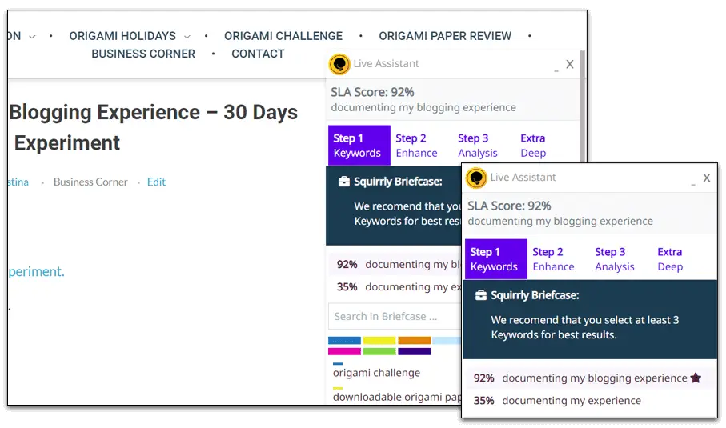Image resolution: width=726 pixels, height=428 pixels.
Task: Click the blue link text ending in 'periment.'
Action: (36, 272)
